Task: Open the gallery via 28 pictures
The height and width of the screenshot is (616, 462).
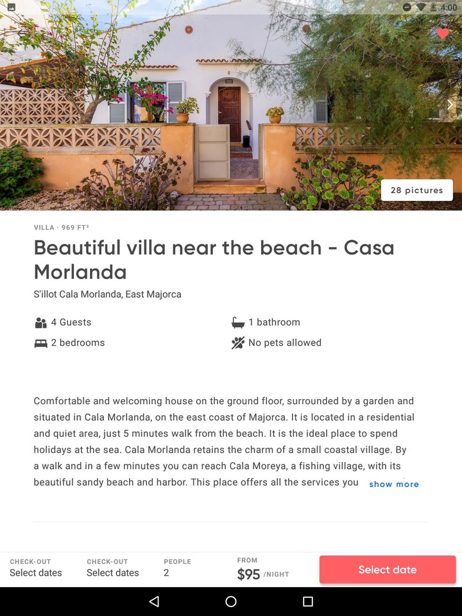Action: pyautogui.click(x=416, y=190)
